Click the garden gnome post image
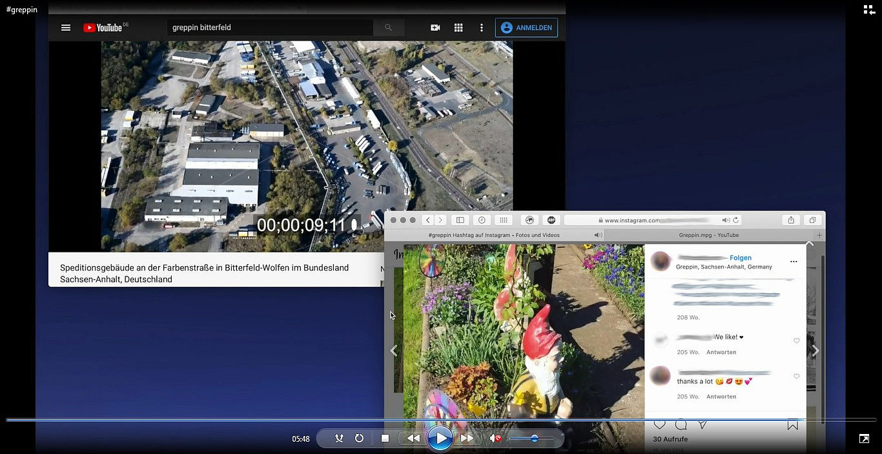 point(524,349)
